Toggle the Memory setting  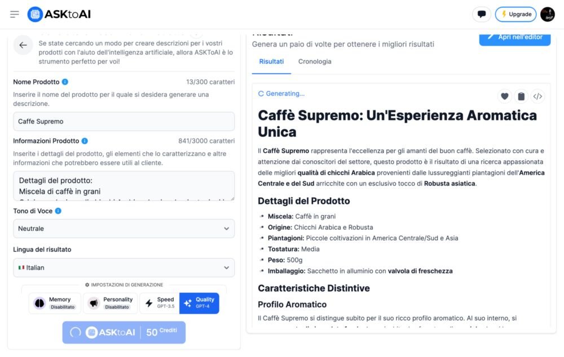(x=55, y=303)
